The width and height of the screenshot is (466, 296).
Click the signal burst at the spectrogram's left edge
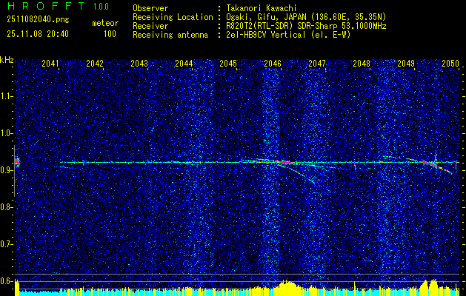pos(17,162)
